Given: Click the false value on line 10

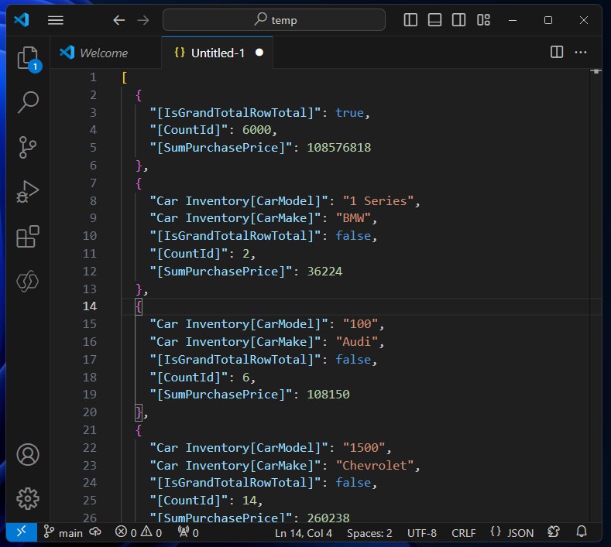Looking at the screenshot, I should 353,236.
